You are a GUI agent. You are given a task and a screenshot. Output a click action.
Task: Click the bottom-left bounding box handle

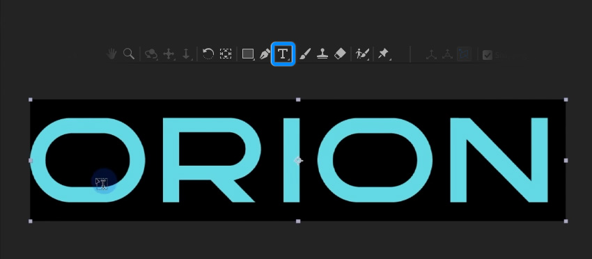[x=31, y=221]
